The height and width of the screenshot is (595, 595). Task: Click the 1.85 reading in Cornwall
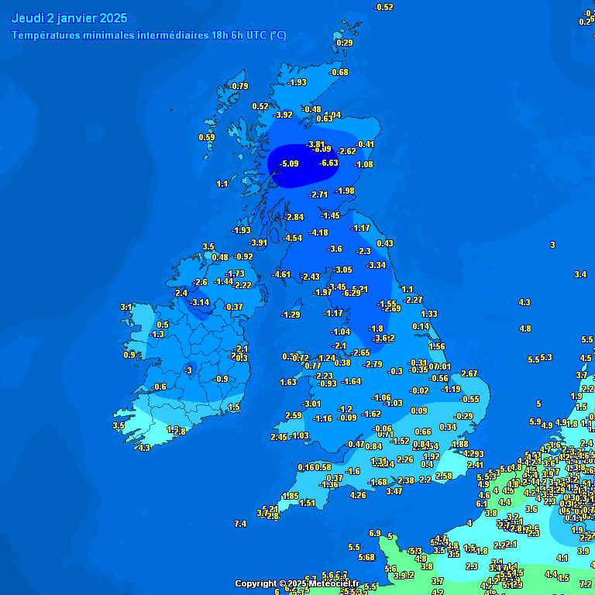[x=291, y=496]
